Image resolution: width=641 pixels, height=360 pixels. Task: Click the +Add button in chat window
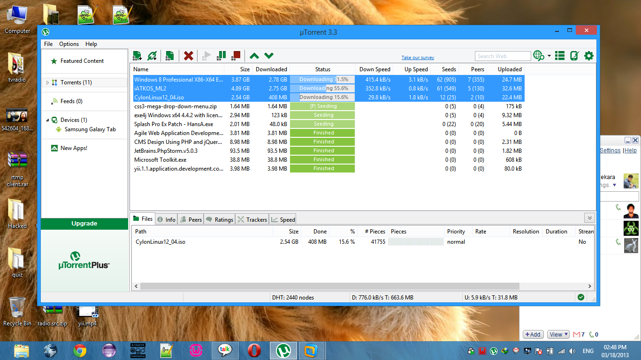[x=533, y=335]
